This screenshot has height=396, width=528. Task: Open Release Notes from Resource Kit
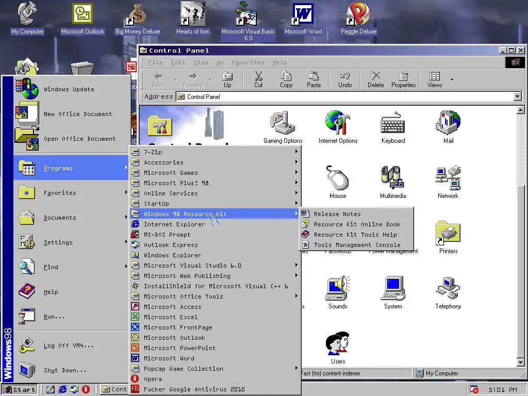[356, 214]
